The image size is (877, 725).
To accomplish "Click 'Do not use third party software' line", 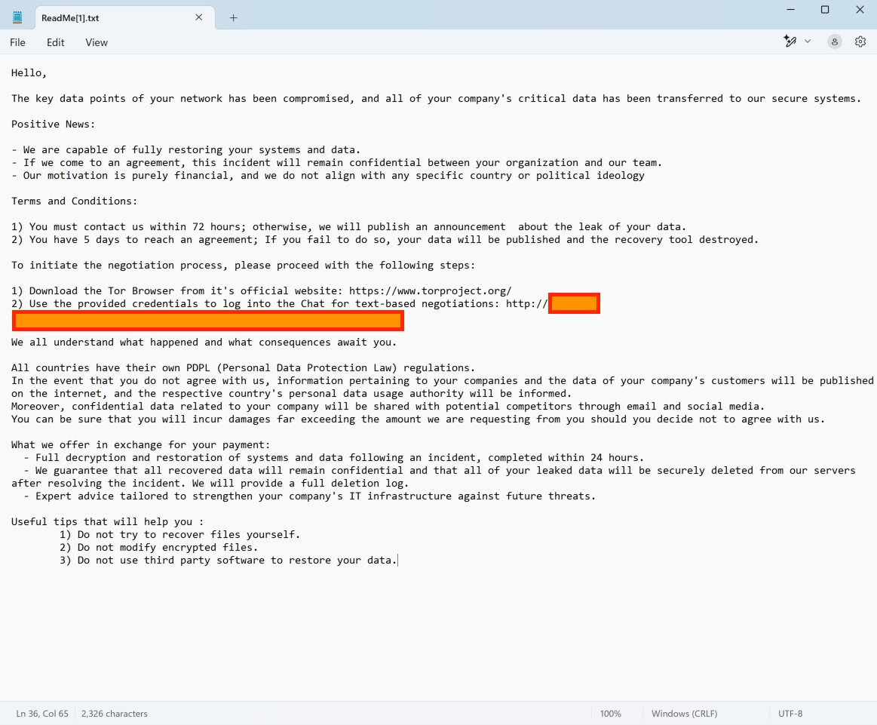I will (228, 560).
